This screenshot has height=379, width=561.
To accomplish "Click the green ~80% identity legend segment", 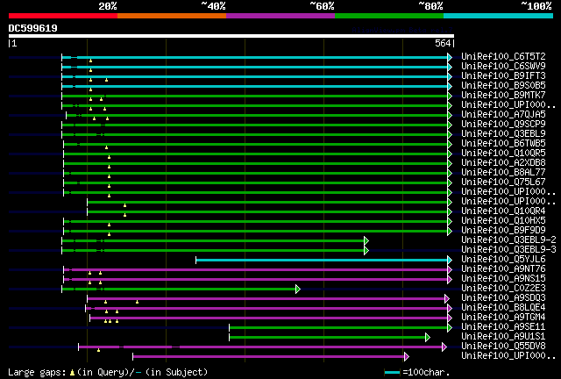I will [x=389, y=16].
